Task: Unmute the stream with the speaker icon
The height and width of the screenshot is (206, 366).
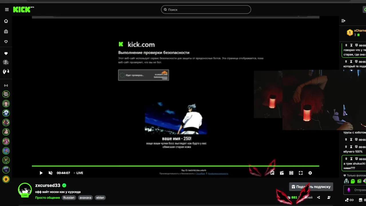Action: click(x=51, y=173)
